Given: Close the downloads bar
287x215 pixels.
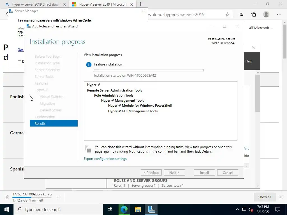Looking at the screenshot, I should pos(281,197).
